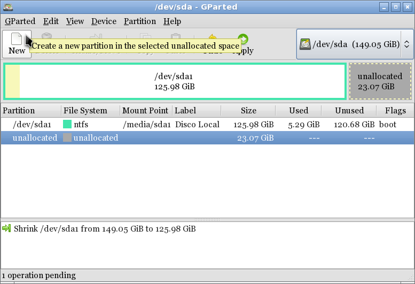Open the Partition menu
The height and width of the screenshot is (284, 415).
click(139, 21)
